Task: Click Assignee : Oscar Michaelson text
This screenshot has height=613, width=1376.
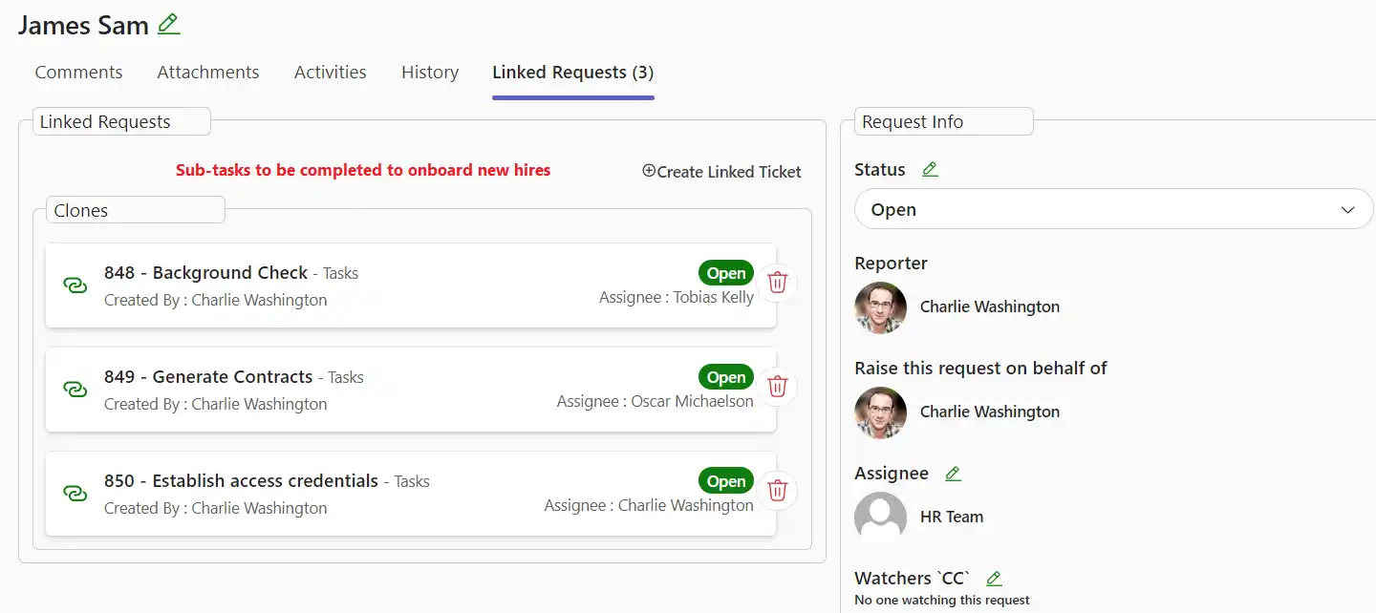Action: point(656,402)
